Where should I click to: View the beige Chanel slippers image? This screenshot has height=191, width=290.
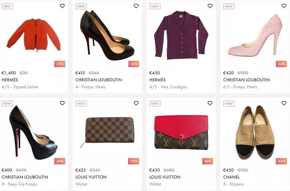(255, 132)
